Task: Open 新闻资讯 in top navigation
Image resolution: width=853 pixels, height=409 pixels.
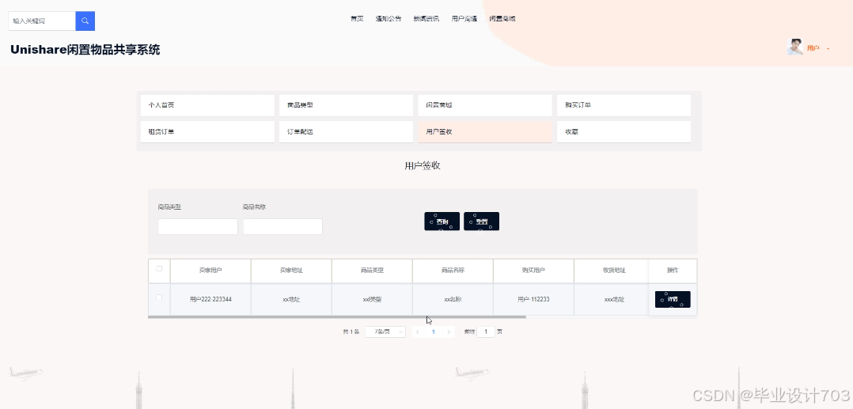Action: coord(426,18)
